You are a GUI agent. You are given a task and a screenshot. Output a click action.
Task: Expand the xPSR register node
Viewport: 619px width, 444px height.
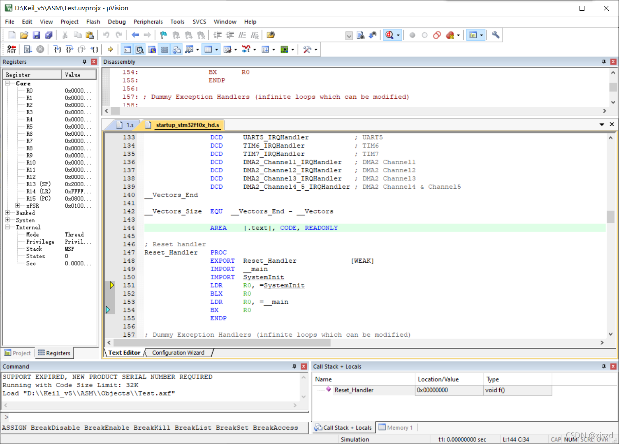tap(18, 206)
